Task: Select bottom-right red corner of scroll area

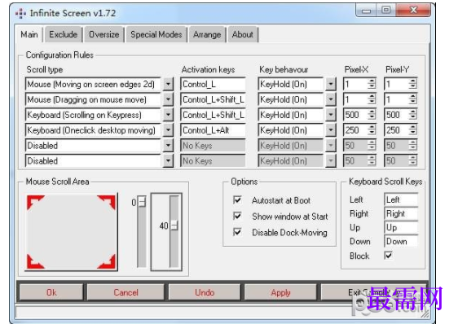Action: (x=107, y=261)
